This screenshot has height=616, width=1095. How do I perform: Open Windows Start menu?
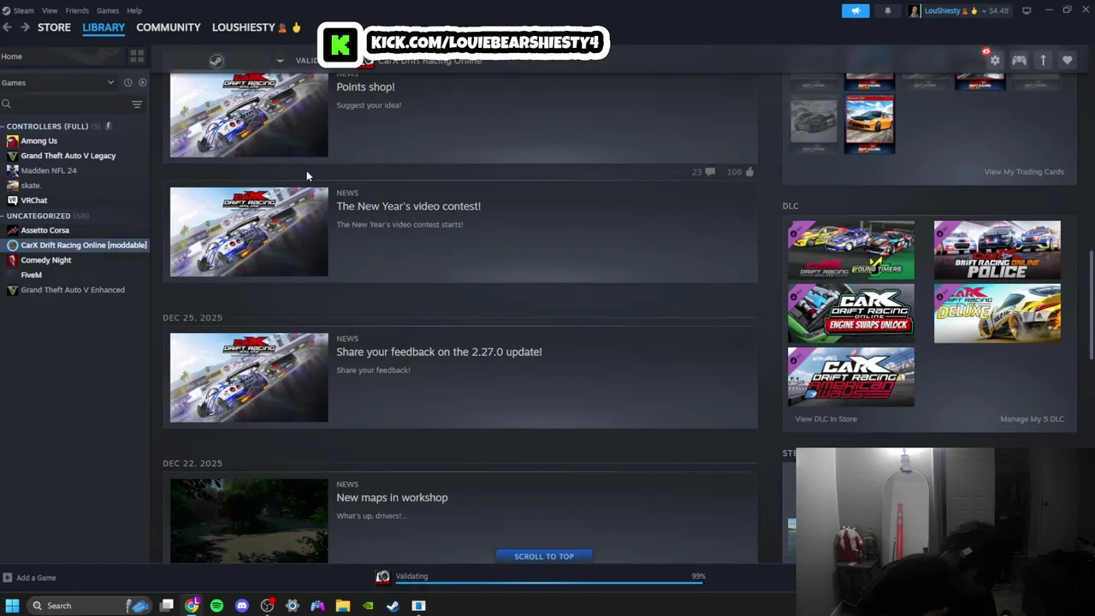pos(12,606)
